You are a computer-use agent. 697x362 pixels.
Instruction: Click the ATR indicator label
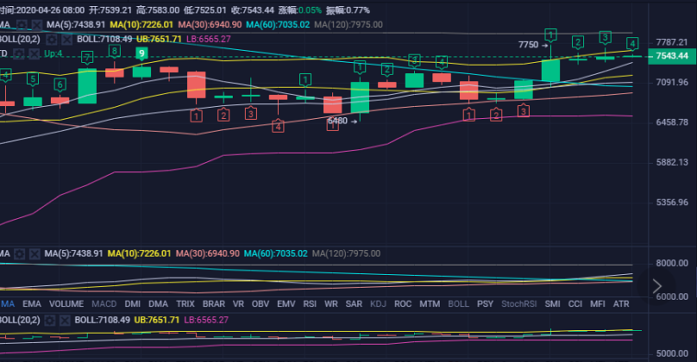click(620, 303)
